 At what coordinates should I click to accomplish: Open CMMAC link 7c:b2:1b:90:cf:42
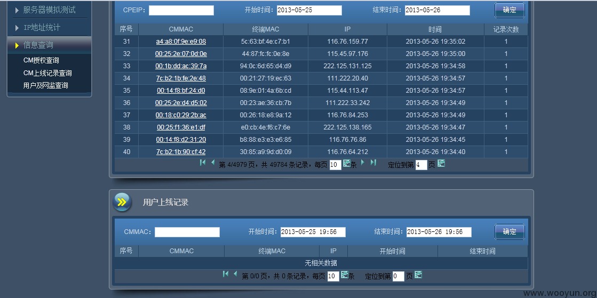181,152
